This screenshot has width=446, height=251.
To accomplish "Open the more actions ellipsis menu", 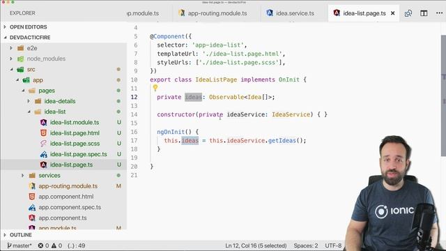I will (x=440, y=13).
